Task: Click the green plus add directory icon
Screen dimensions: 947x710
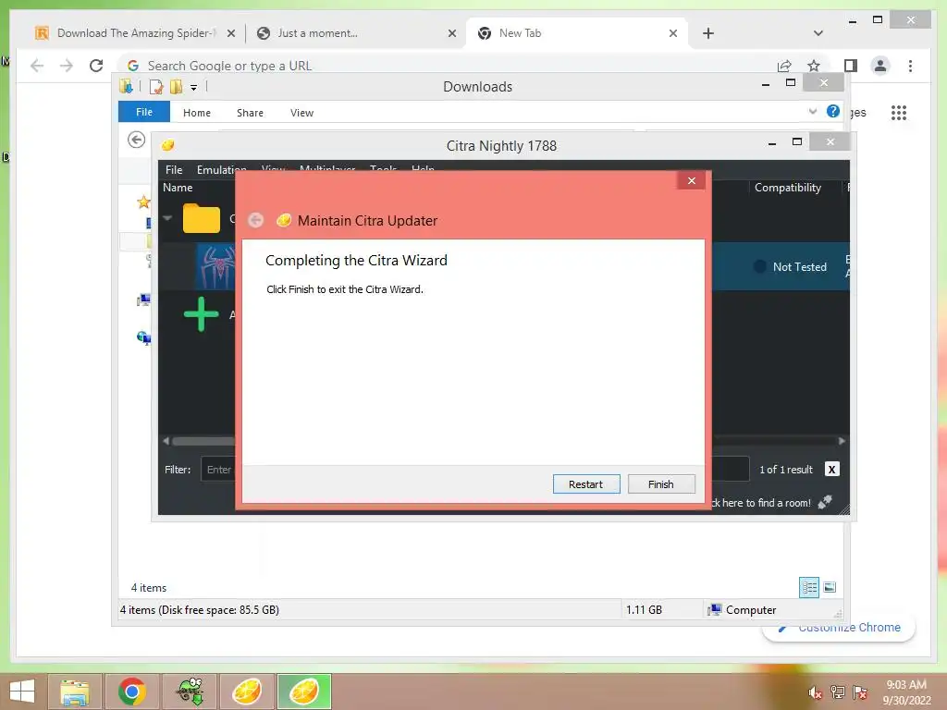Action: pyautogui.click(x=201, y=314)
